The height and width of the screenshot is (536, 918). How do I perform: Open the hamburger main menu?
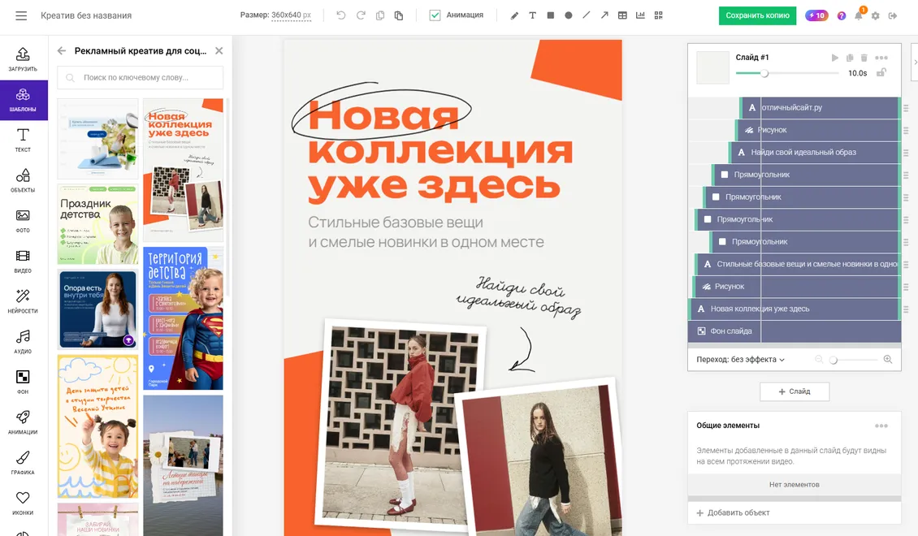pyautogui.click(x=21, y=15)
